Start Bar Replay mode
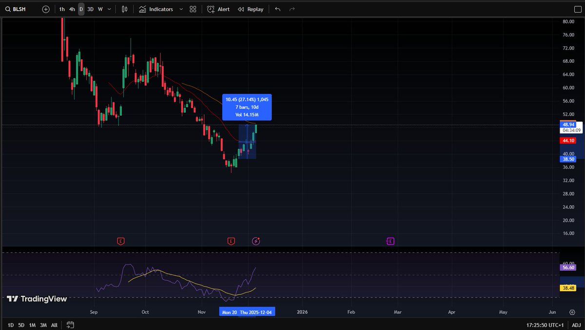This screenshot has width=585, height=330. coord(250,9)
